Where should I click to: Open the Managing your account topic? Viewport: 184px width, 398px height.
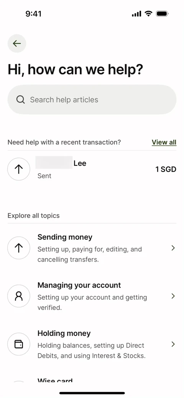point(92,296)
